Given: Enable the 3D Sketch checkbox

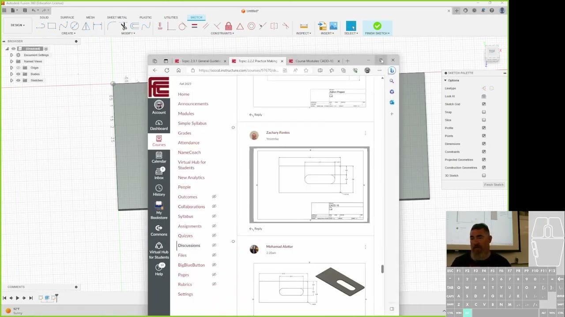Looking at the screenshot, I should (484, 175).
